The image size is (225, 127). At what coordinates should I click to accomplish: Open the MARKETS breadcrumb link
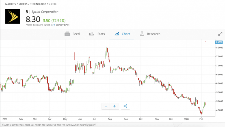click(11, 4)
